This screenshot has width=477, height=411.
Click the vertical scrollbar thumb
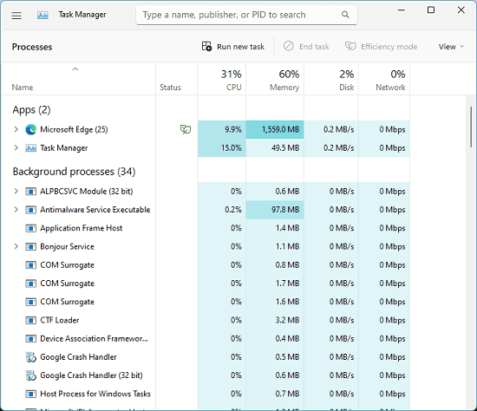pyautogui.click(x=471, y=127)
